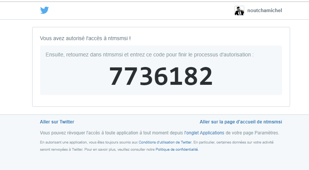Click the text Vous pouvez révoquer l'accès

(x=160, y=133)
